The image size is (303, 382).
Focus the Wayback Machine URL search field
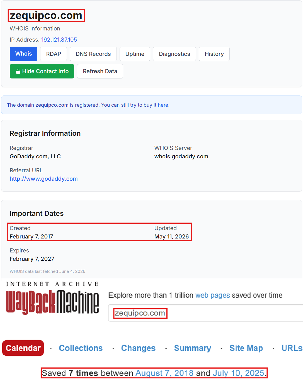pos(206,313)
